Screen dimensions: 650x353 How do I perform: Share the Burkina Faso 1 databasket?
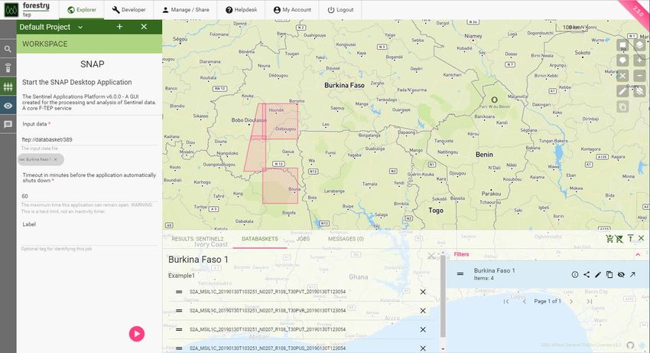point(587,274)
